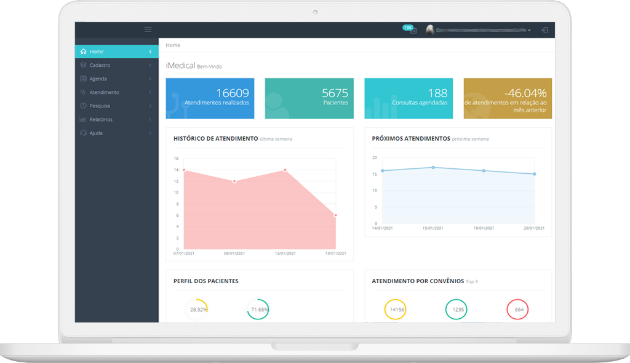Click the Atendimento por Convênios heading

[418, 281]
